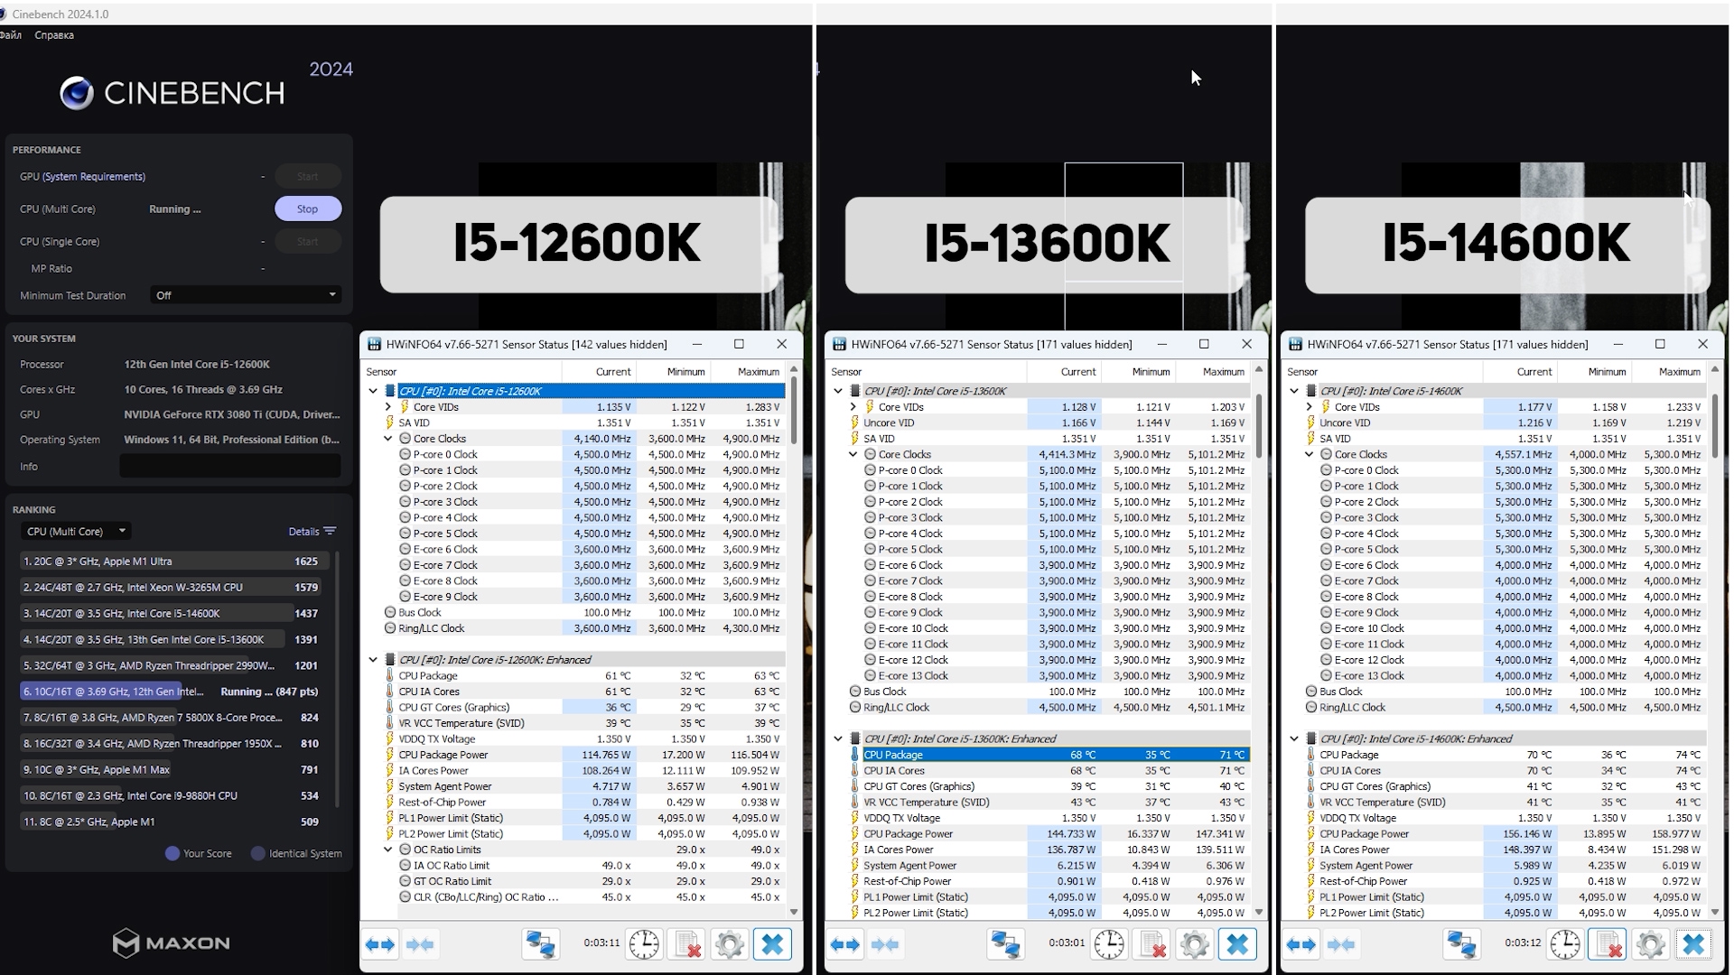Screen dimensions: 1734x975
Task: Click clock icon in i5-12600K HWiNFO window
Action: pyautogui.click(x=644, y=944)
